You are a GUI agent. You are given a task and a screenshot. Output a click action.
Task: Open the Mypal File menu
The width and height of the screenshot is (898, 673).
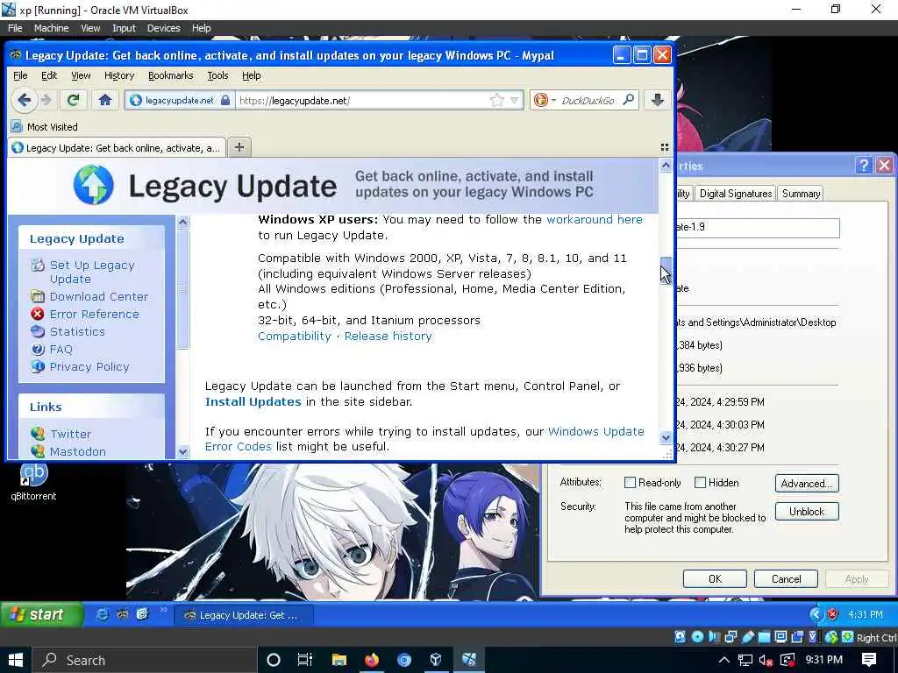click(x=20, y=75)
